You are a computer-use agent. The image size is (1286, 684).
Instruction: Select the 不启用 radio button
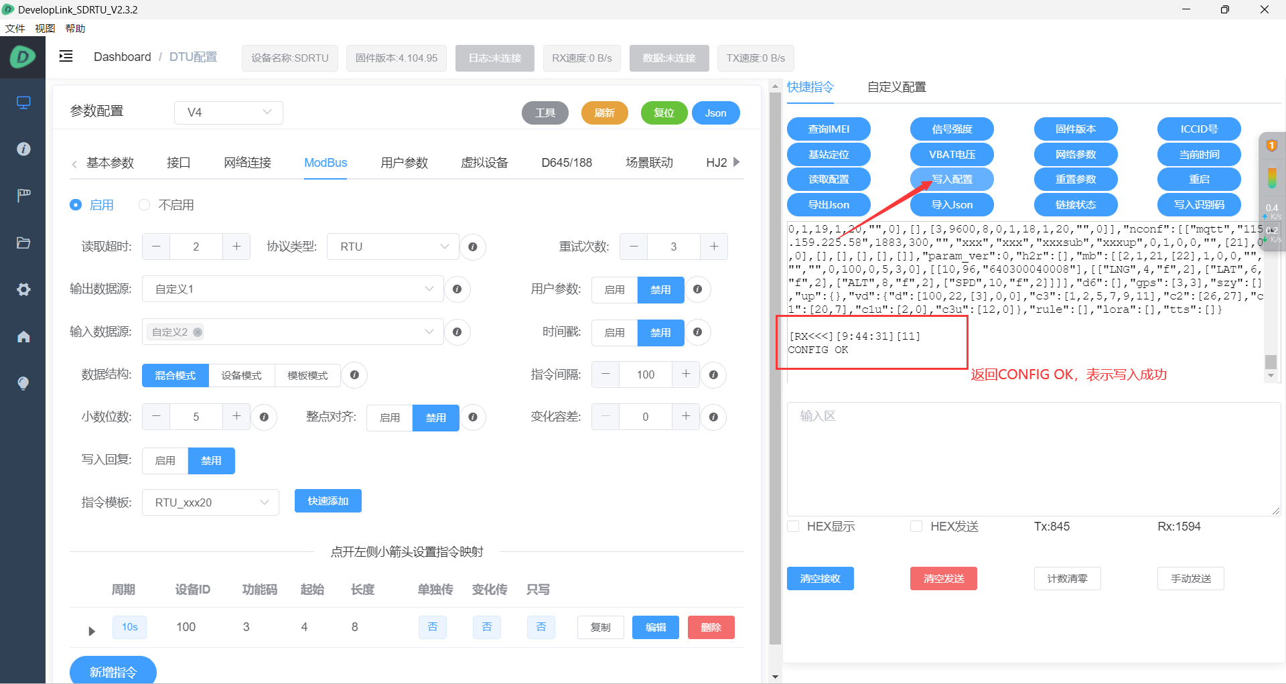point(144,205)
